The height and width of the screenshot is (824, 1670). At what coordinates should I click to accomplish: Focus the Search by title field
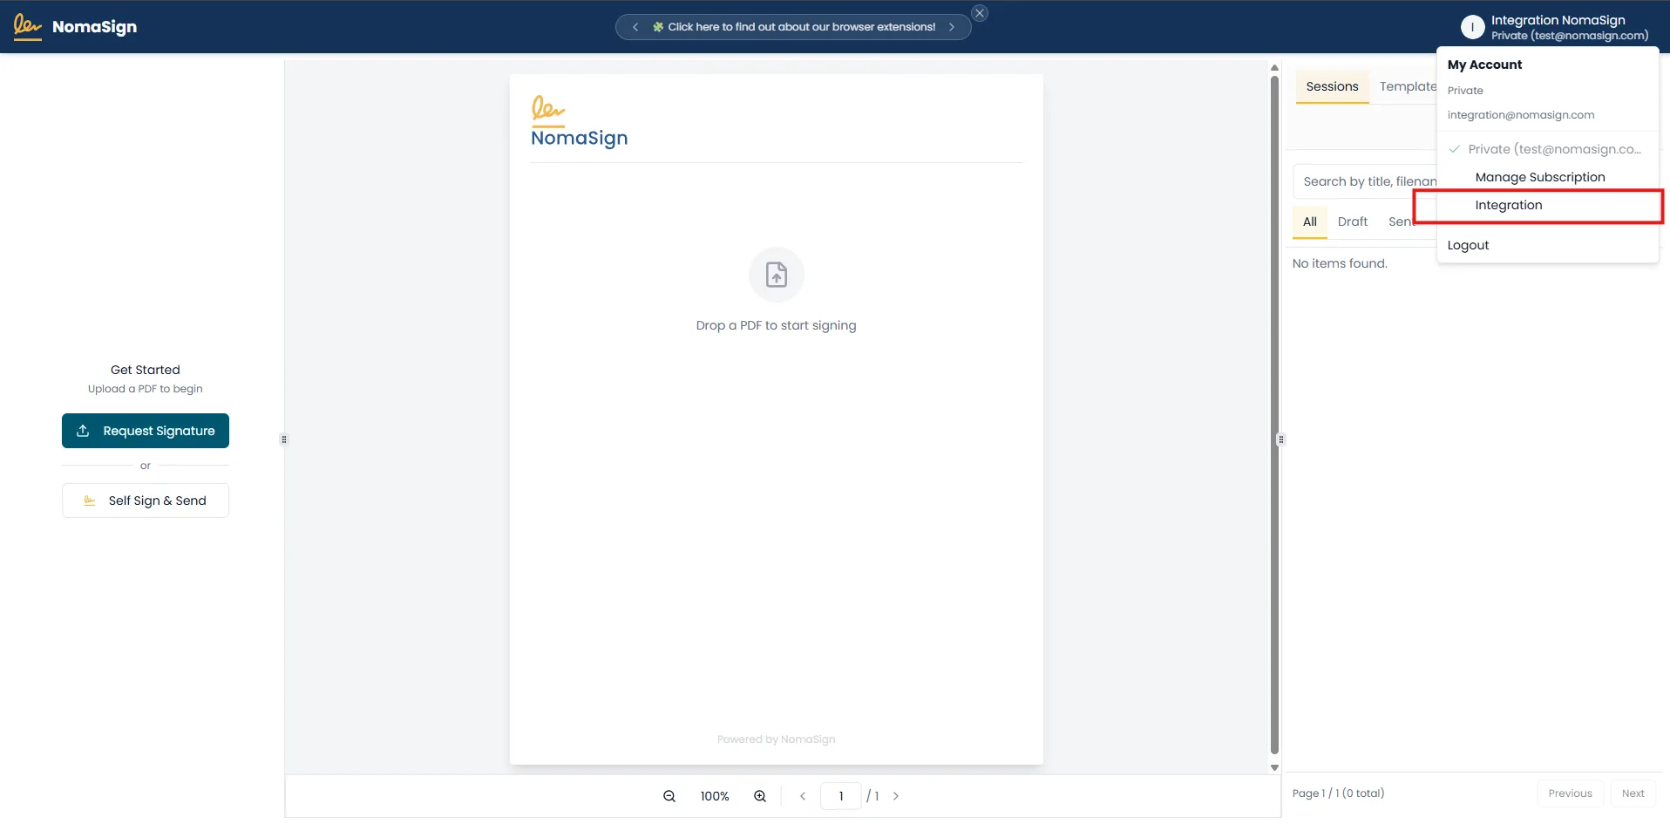coord(1365,181)
